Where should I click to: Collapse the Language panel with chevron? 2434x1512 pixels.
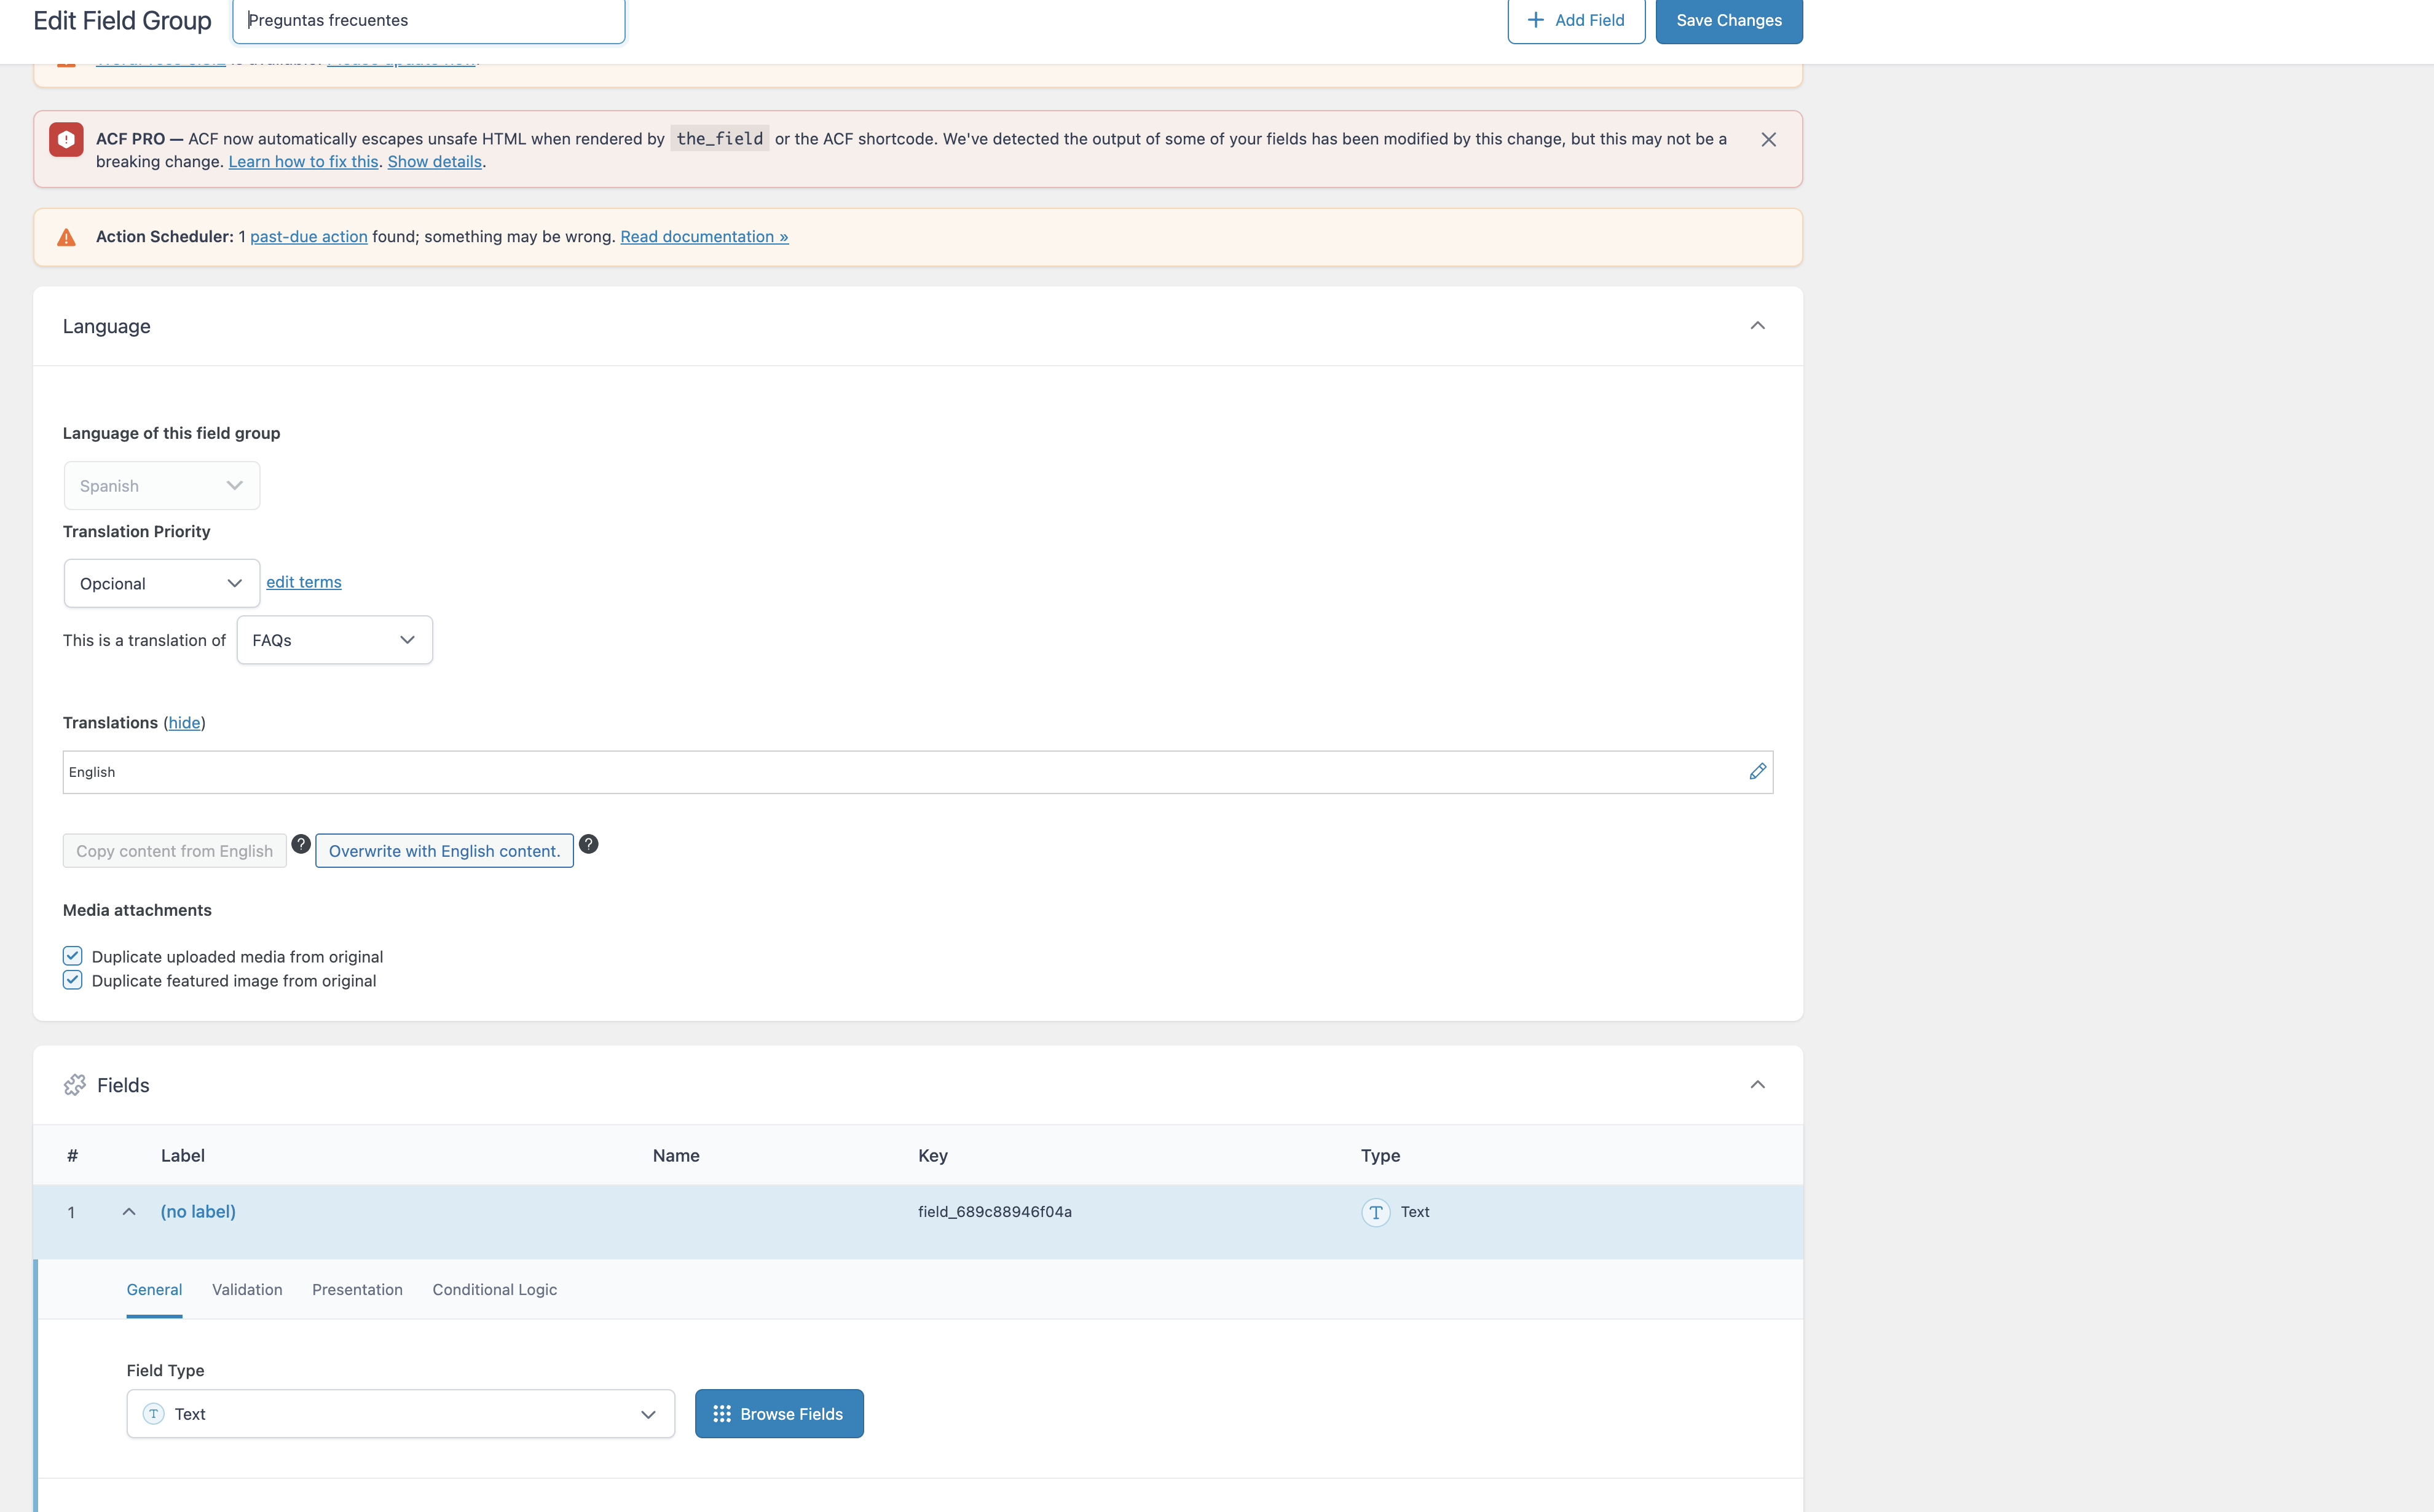[1757, 326]
